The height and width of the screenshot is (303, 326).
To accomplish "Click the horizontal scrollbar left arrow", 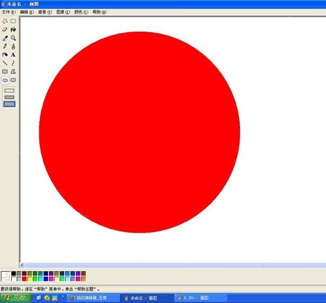I will 23,265.
